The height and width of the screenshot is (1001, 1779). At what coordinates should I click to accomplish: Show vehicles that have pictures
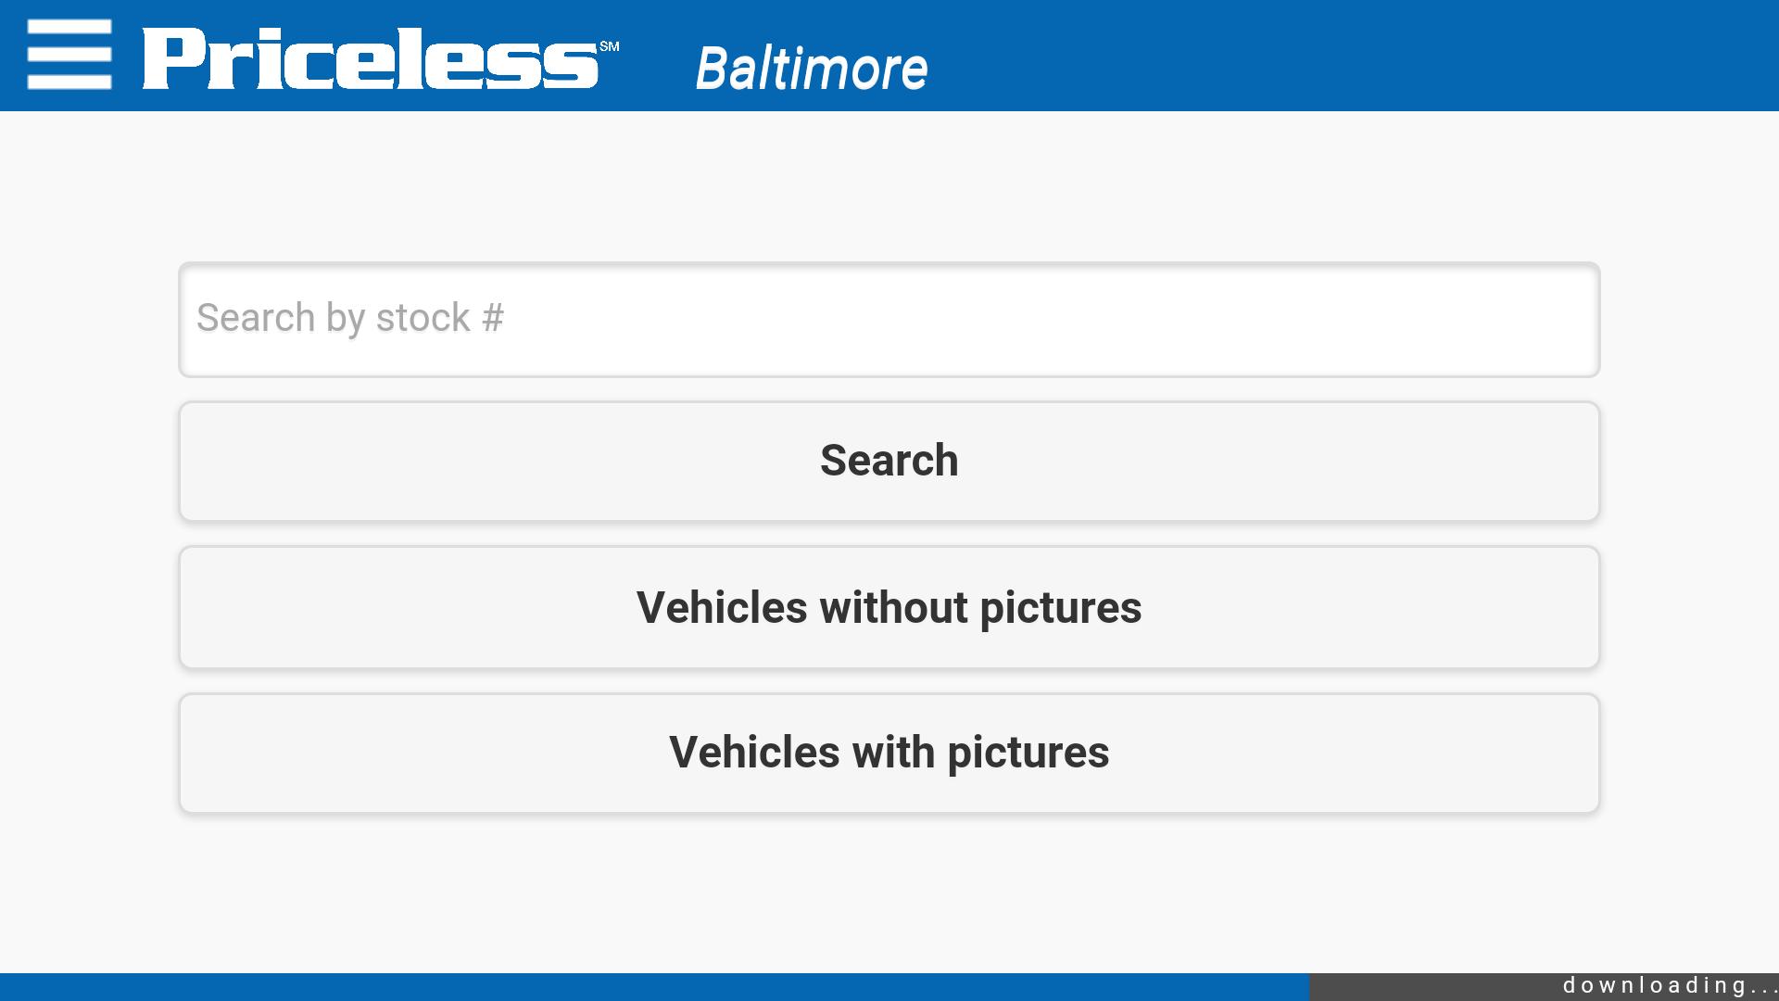(889, 753)
